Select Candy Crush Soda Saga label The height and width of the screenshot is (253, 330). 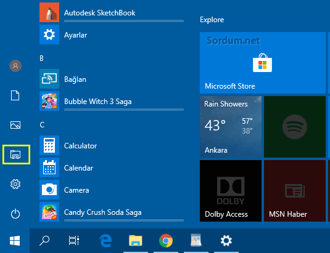(x=103, y=212)
